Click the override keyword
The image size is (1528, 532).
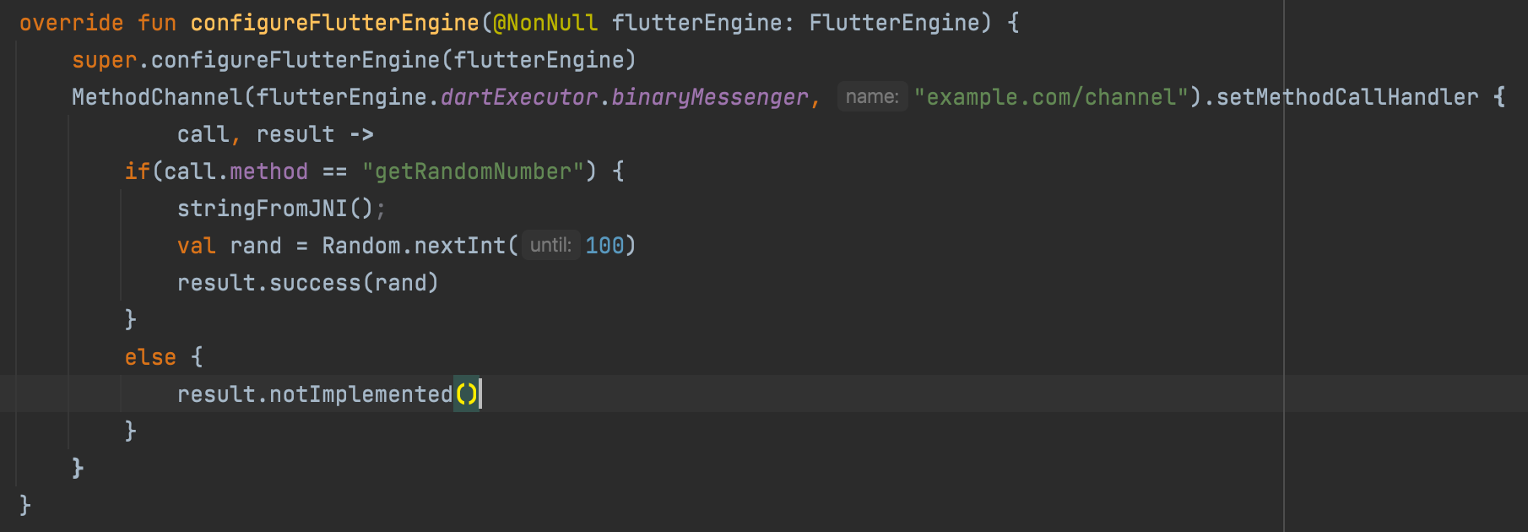click(x=72, y=23)
